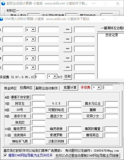Click the 可爱的哈尼 button

pos(56,110)
